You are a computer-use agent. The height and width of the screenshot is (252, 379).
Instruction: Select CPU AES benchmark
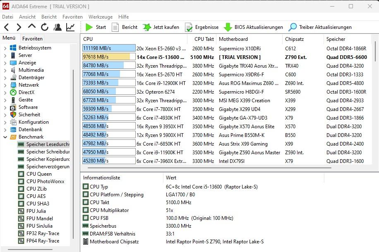(36, 196)
